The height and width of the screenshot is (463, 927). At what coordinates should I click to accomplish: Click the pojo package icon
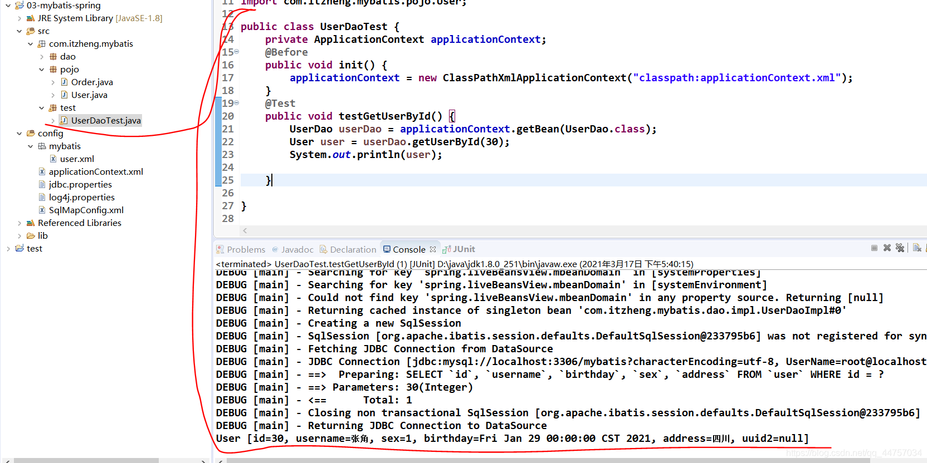coord(53,69)
